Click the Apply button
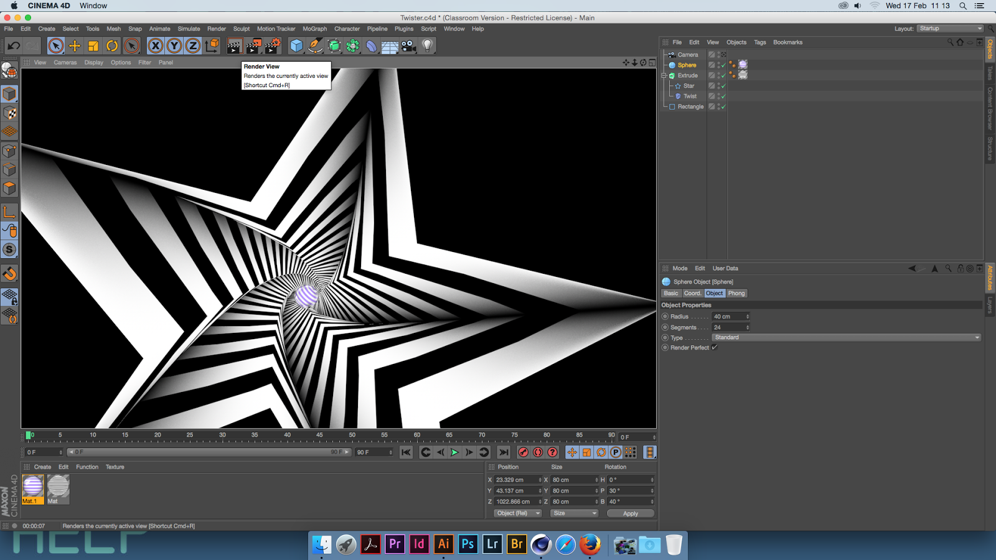Image resolution: width=996 pixels, height=560 pixels. pyautogui.click(x=631, y=513)
